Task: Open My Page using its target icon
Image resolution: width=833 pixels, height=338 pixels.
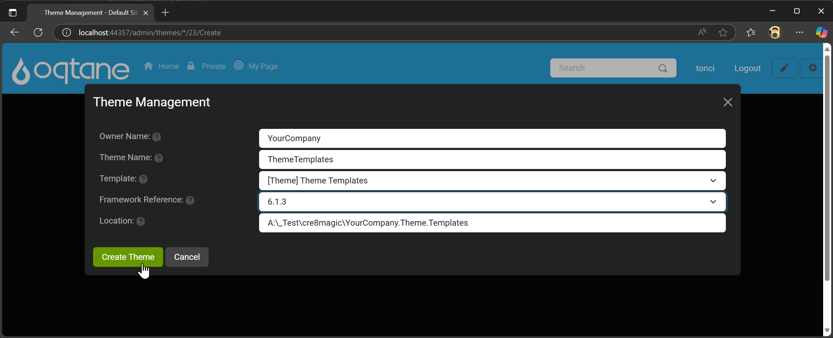Action: tap(238, 66)
